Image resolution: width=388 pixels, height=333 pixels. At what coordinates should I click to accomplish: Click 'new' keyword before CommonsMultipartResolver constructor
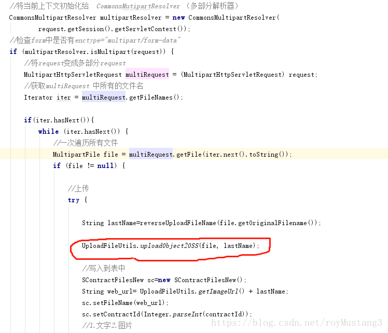pos(178,18)
